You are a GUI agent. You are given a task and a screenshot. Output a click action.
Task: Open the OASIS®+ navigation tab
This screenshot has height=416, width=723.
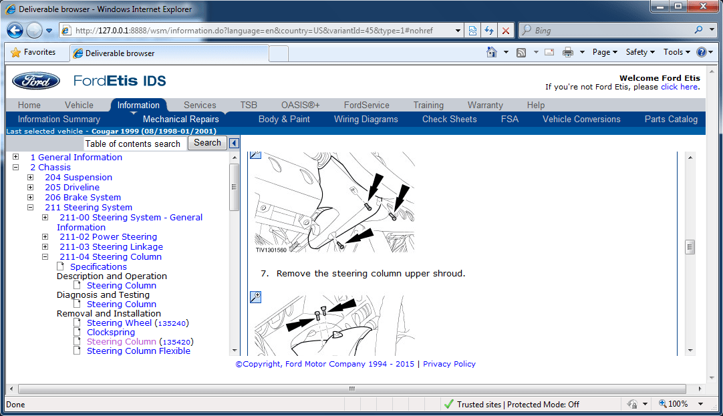click(x=301, y=105)
